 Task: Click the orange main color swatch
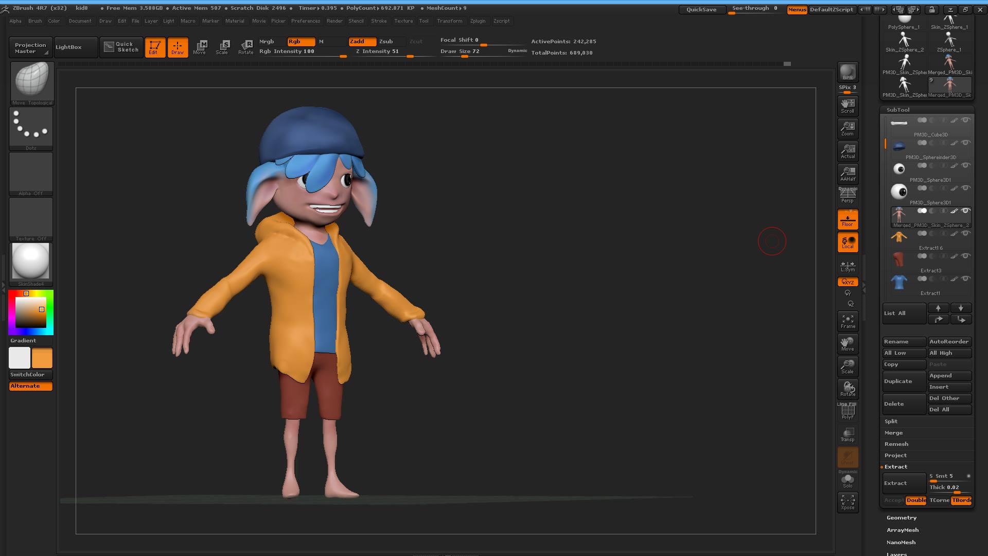coord(42,358)
